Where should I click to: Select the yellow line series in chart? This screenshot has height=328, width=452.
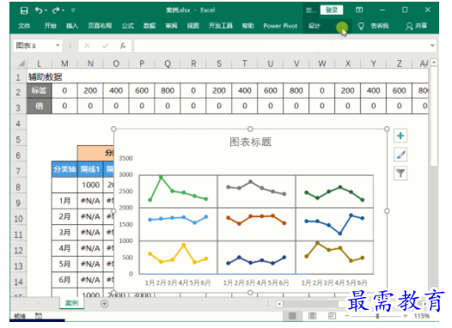coord(178,254)
